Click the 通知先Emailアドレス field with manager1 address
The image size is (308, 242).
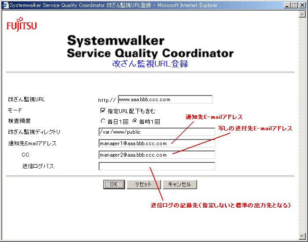coord(157,143)
